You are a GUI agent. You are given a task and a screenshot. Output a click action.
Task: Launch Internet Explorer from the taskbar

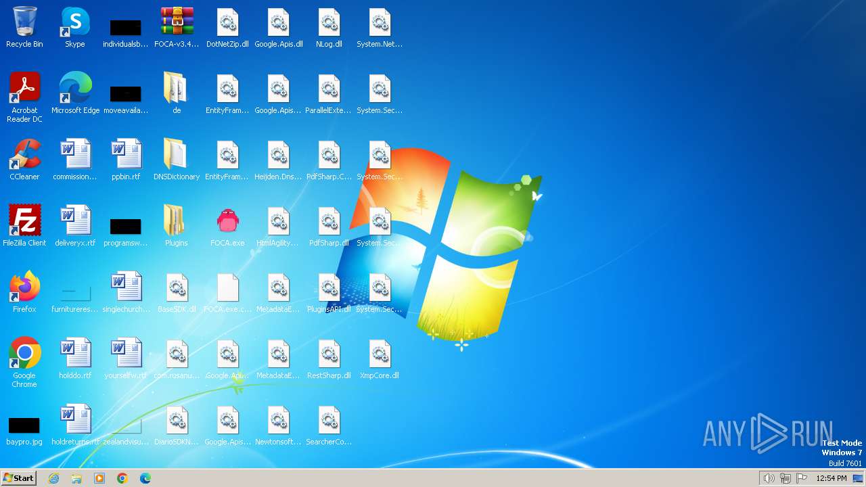[x=53, y=478]
